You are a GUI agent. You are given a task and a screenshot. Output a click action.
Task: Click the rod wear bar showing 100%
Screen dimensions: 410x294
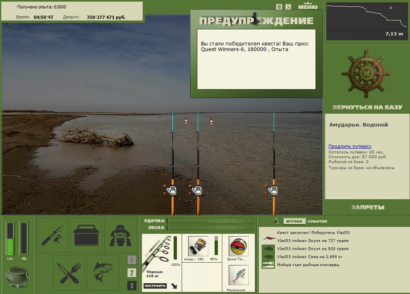[175, 248]
